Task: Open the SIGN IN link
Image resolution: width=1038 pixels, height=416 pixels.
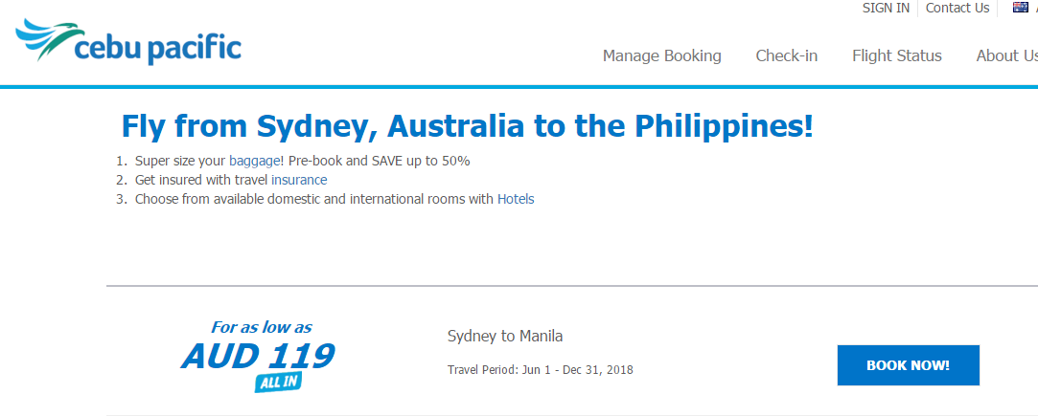Action: coord(886,8)
